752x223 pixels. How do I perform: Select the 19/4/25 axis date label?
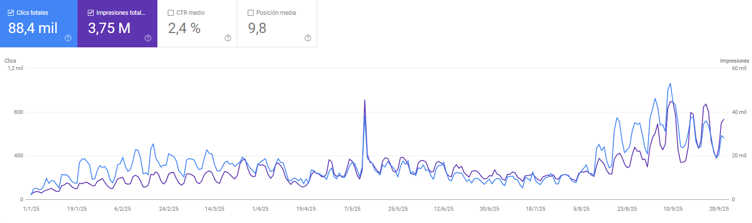pyautogui.click(x=306, y=209)
